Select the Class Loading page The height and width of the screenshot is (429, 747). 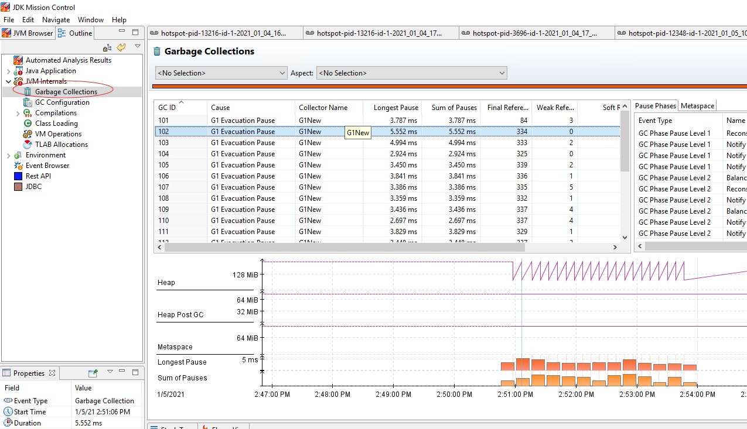point(56,123)
